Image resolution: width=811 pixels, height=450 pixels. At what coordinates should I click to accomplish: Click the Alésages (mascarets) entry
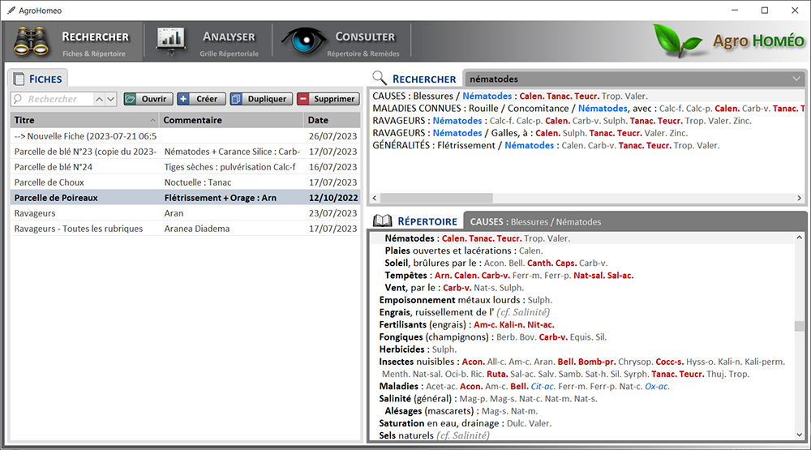pos(461,411)
